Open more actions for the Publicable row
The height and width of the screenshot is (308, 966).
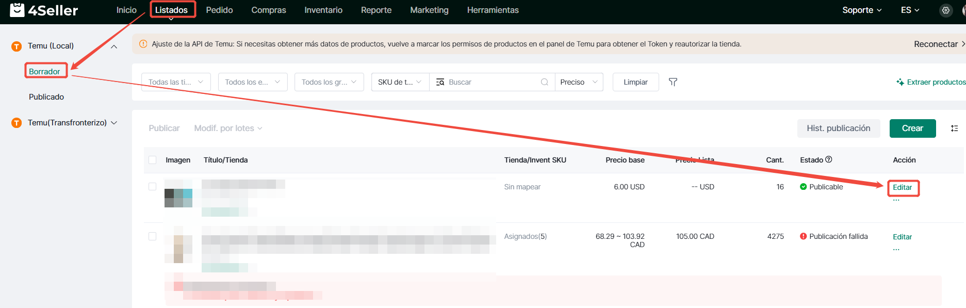pyautogui.click(x=896, y=200)
